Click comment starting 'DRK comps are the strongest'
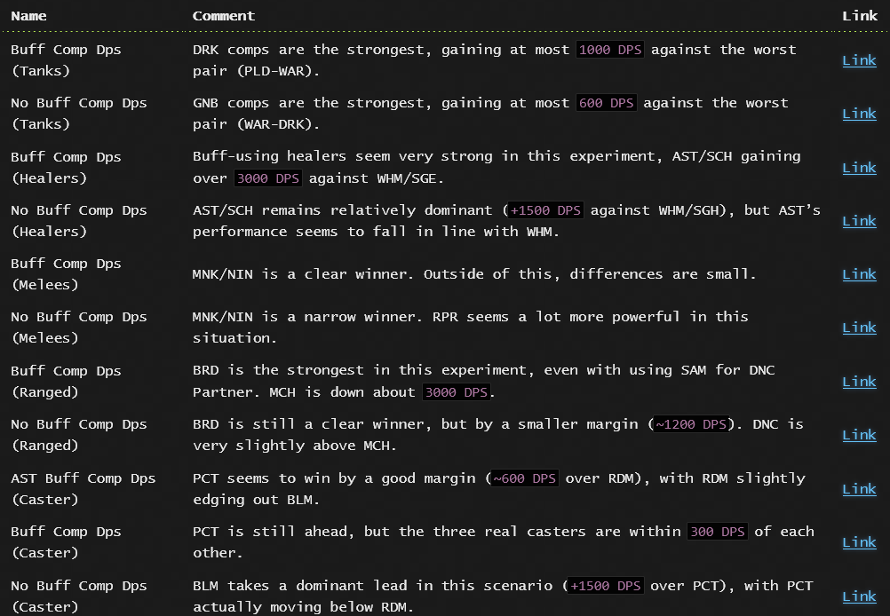The image size is (890, 616). click(x=495, y=60)
